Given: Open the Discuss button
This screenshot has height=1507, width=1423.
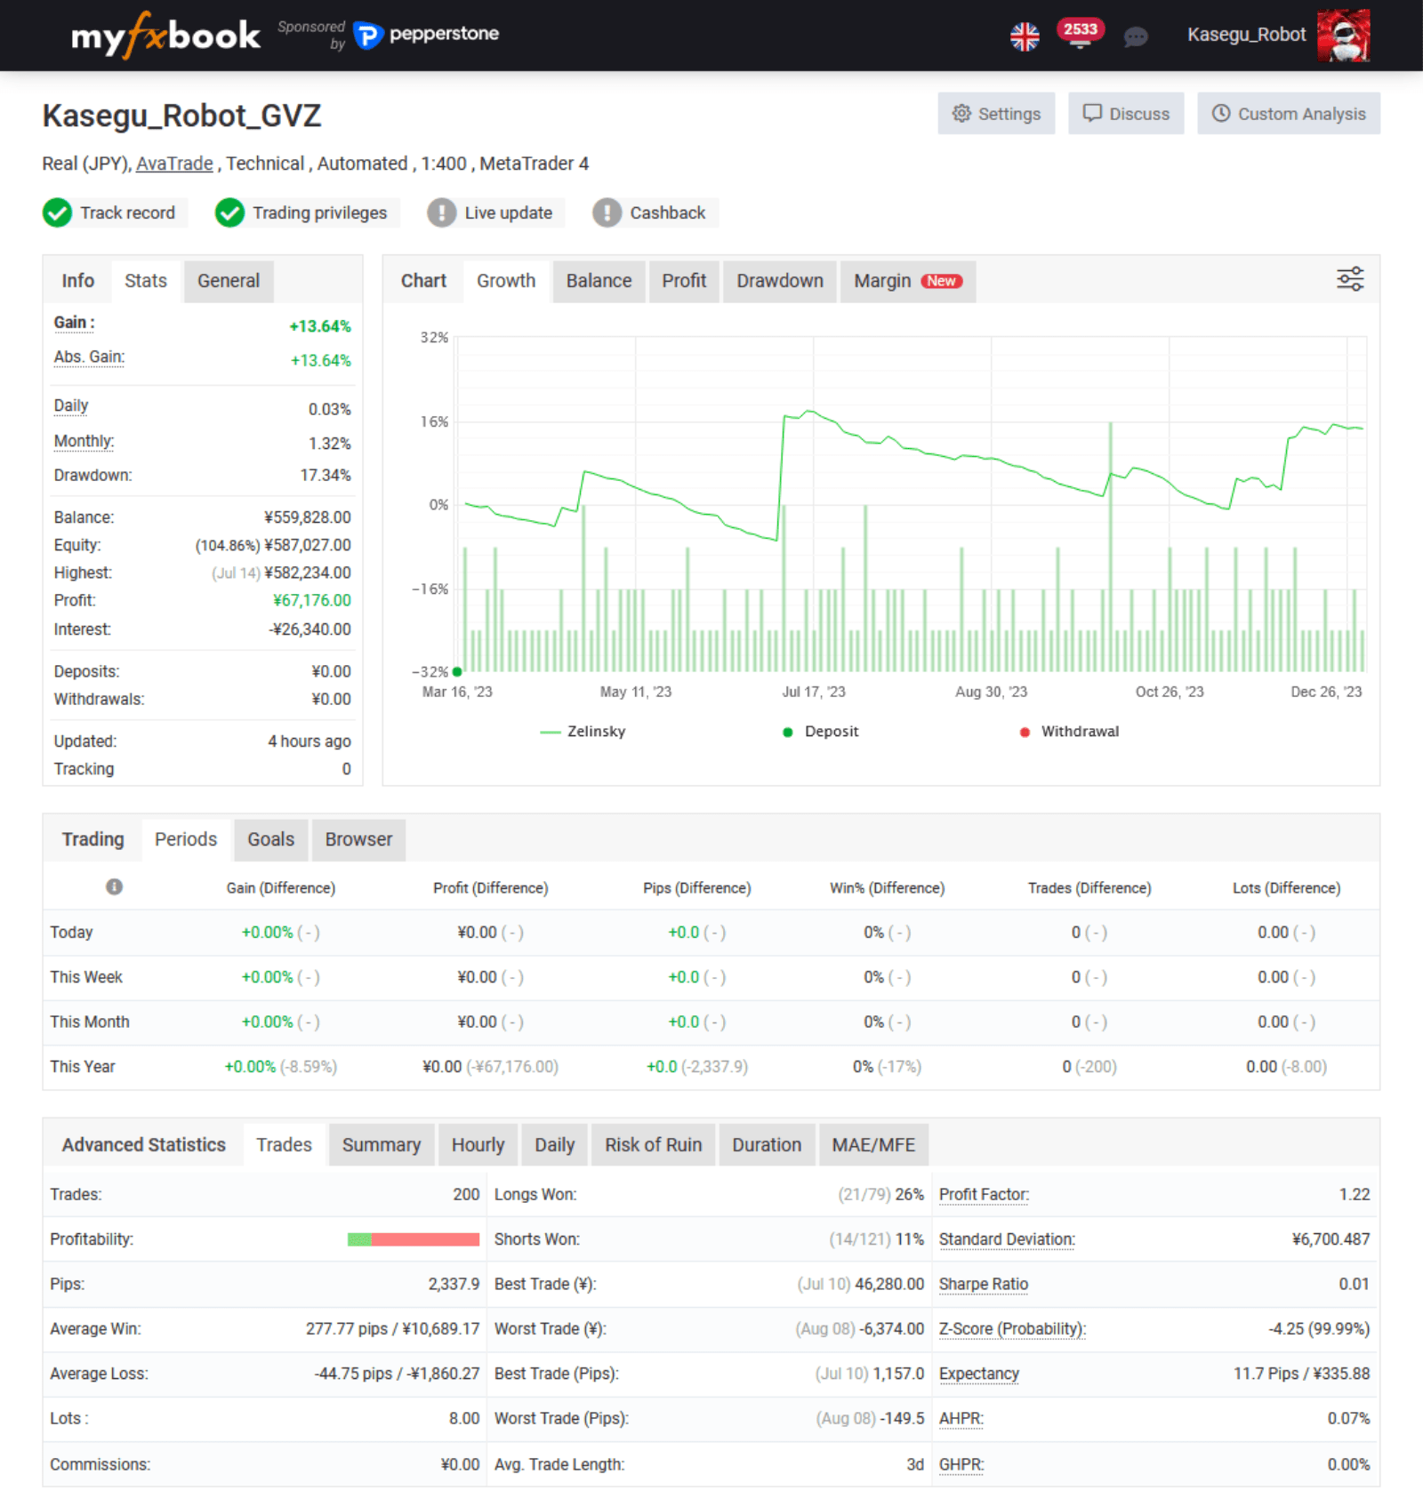Looking at the screenshot, I should point(1126,114).
